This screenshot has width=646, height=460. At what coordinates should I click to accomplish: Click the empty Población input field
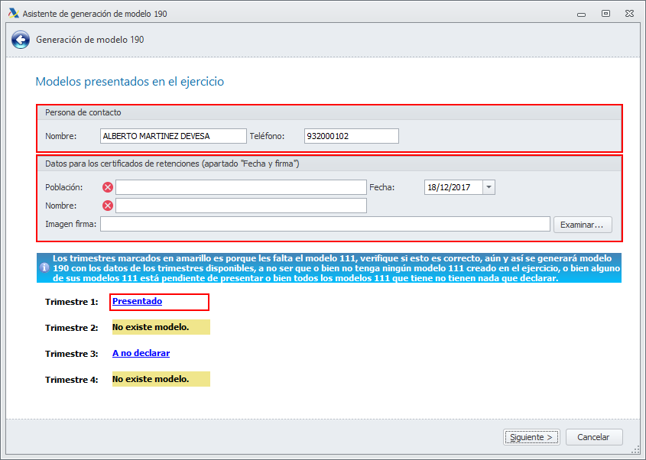point(241,187)
